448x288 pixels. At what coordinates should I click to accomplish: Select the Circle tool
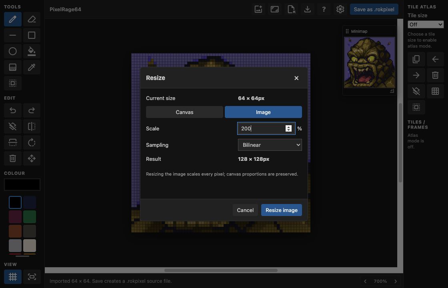[12, 51]
